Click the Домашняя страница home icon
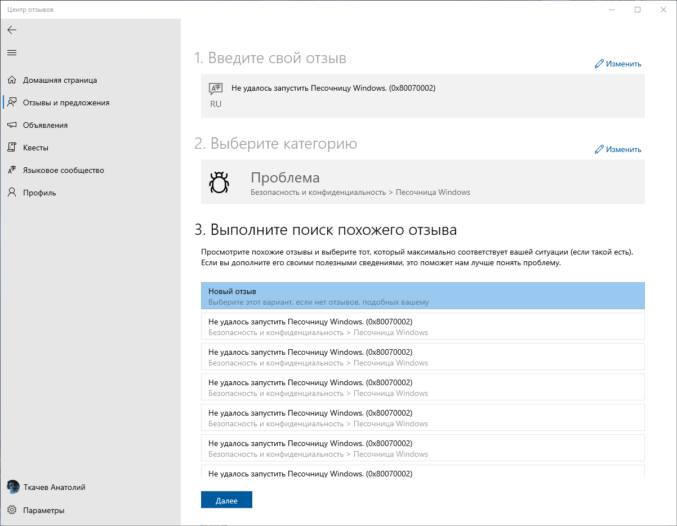 click(x=12, y=80)
